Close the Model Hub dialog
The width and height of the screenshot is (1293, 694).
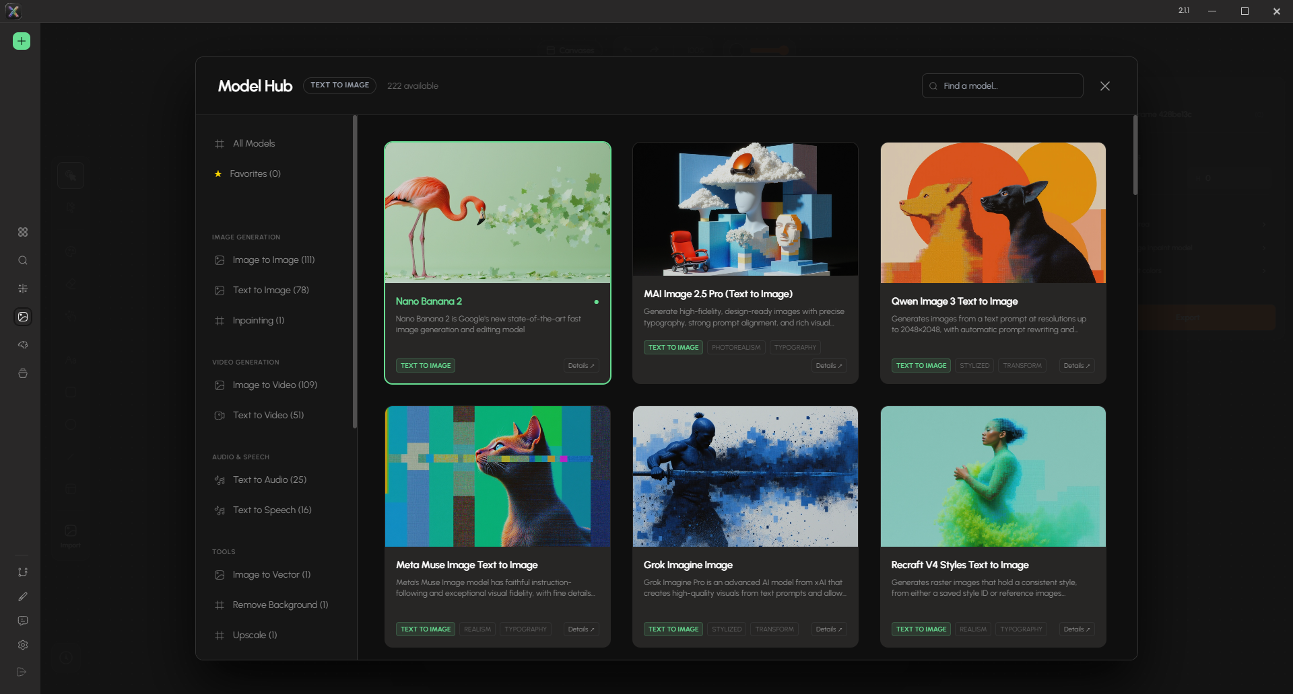1105,86
